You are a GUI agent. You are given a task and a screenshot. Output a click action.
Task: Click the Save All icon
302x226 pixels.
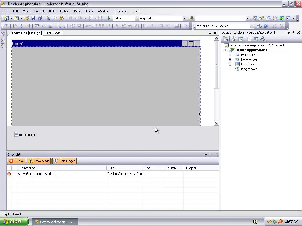click(x=40, y=18)
